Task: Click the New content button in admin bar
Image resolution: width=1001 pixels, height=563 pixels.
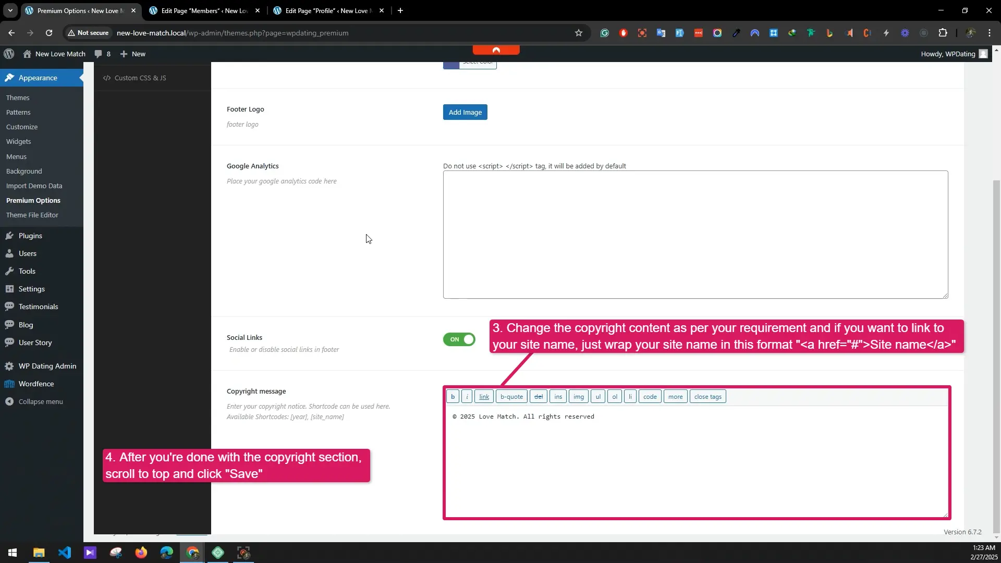Action: click(132, 54)
